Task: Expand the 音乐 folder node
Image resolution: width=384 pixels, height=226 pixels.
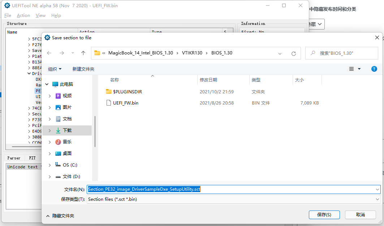Action: click(50, 142)
